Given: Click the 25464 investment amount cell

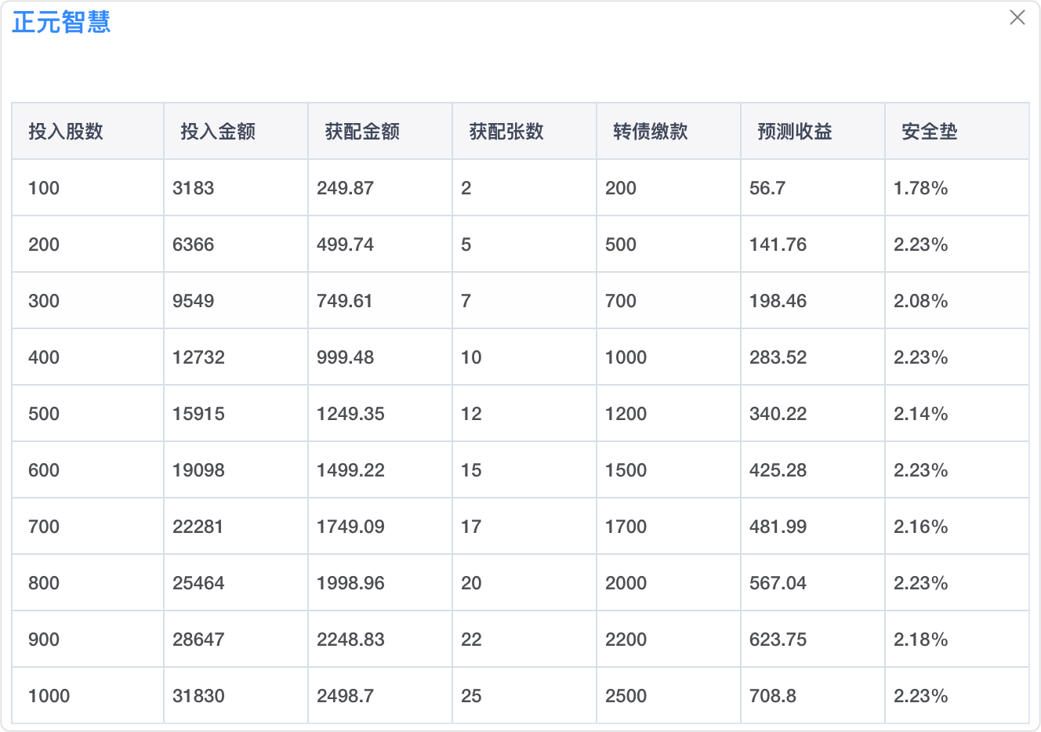Looking at the screenshot, I should [x=198, y=583].
